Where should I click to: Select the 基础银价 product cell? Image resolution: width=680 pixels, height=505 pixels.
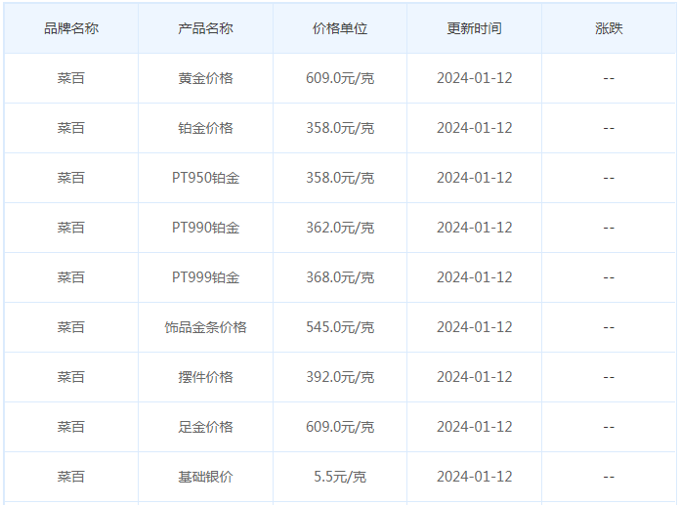pos(205,478)
